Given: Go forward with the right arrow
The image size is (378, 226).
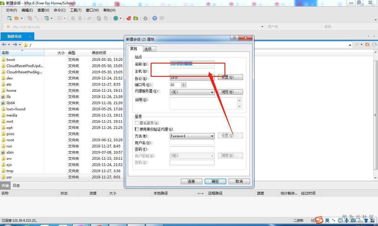Looking at the screenshot, I should click(15, 45).
